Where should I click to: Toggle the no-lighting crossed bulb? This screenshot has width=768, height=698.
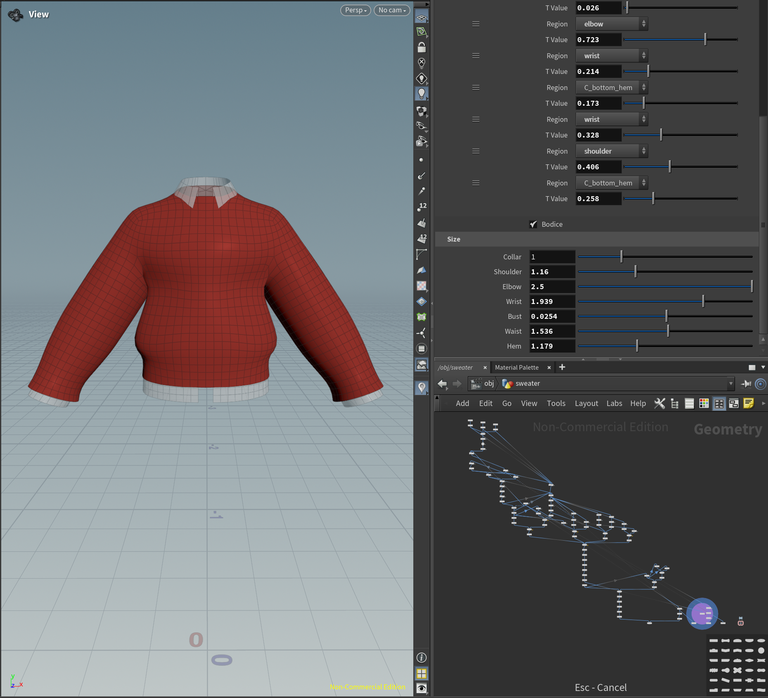pyautogui.click(x=421, y=63)
